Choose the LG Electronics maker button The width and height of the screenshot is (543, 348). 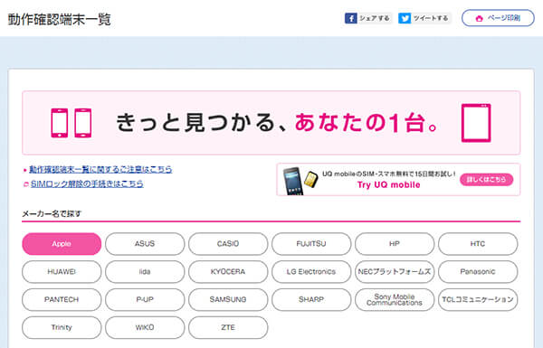(x=311, y=272)
